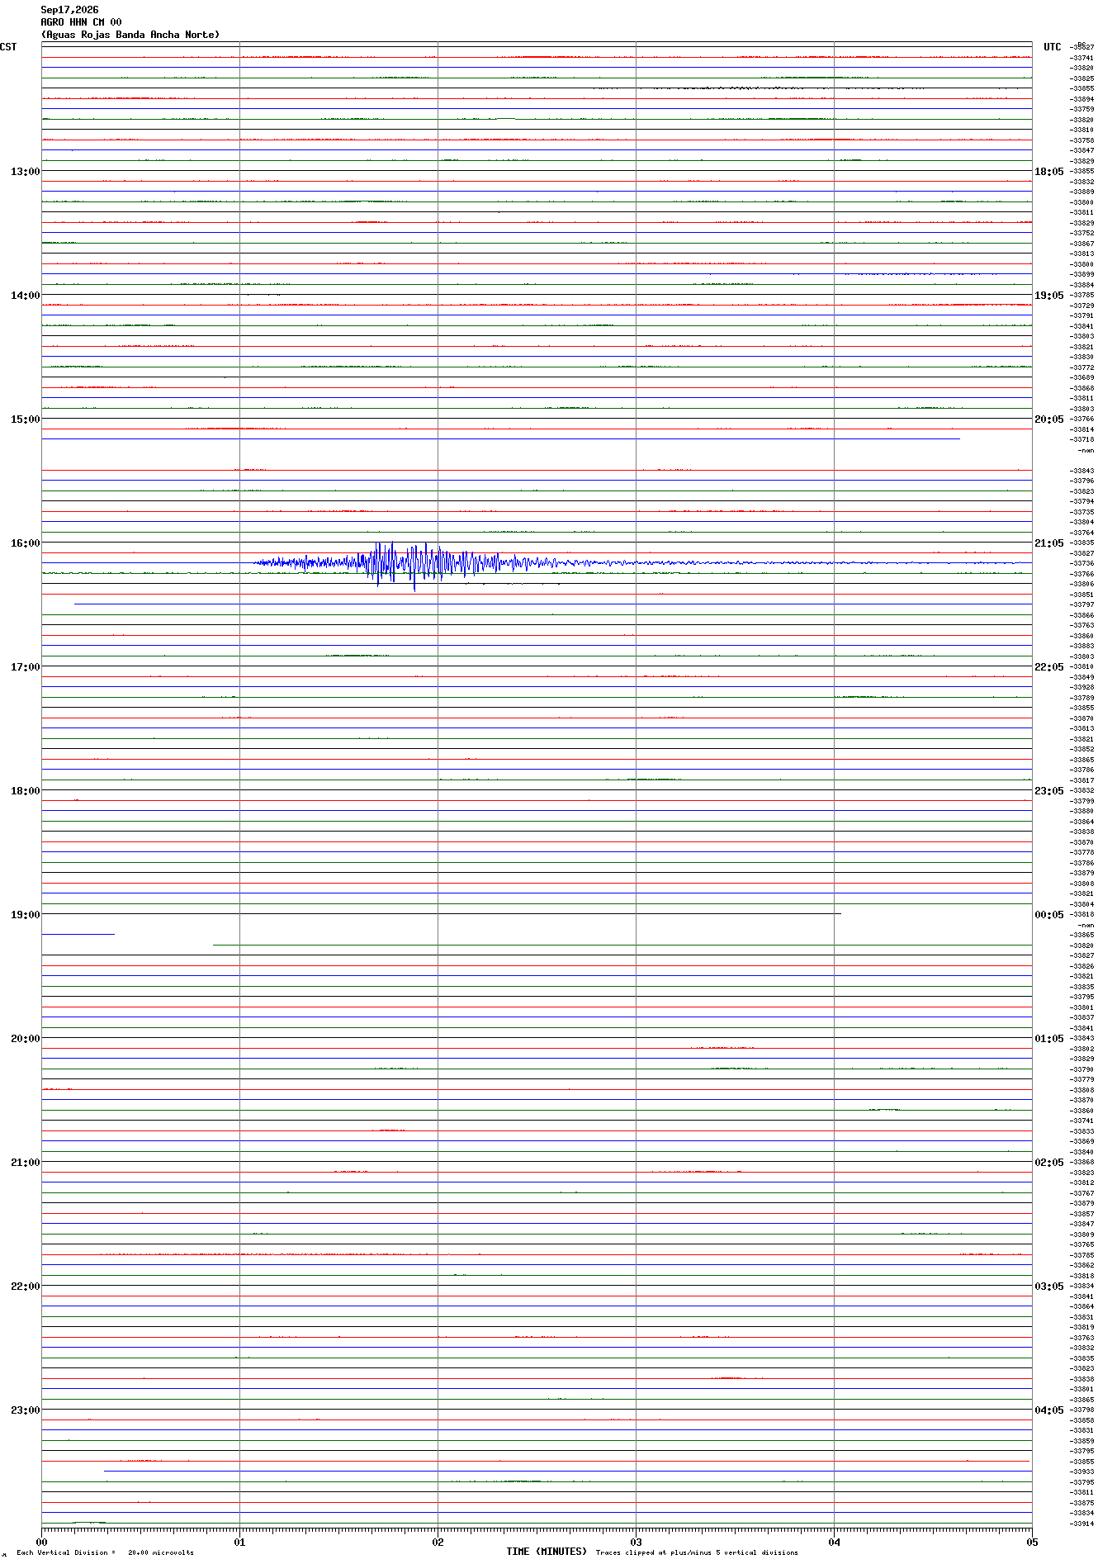Select the CST timezone header
The width and height of the screenshot is (1098, 1564).
[8, 47]
